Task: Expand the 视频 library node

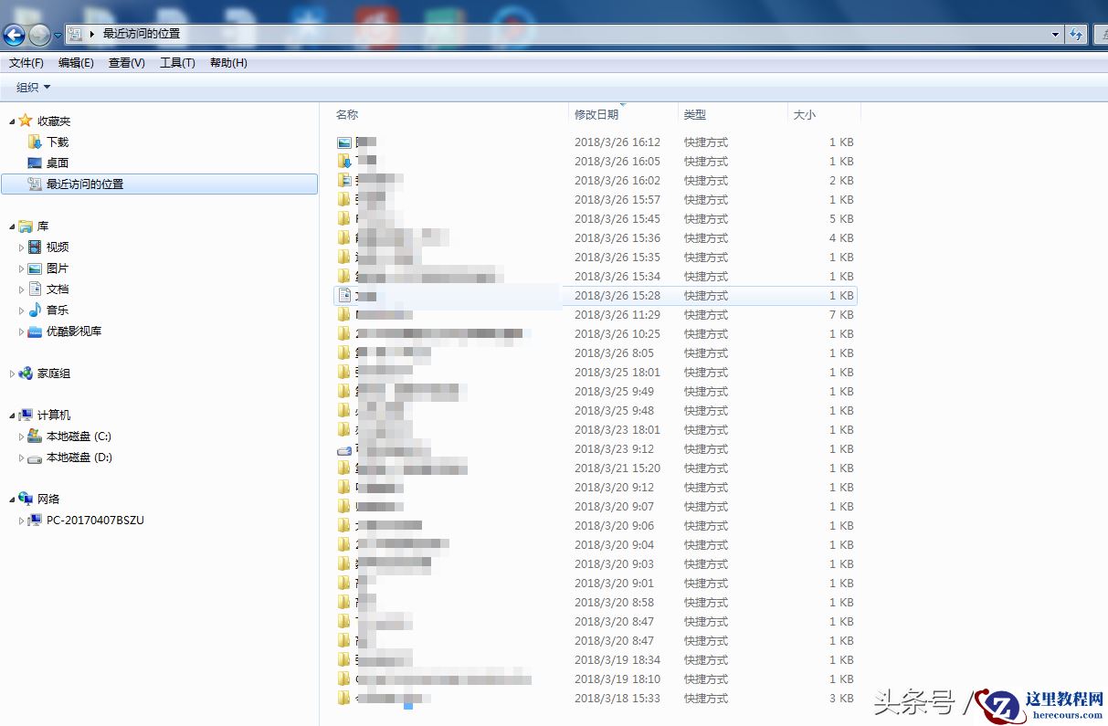Action: [22, 247]
